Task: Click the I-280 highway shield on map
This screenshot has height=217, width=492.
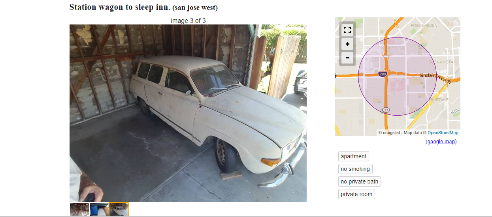Action: tap(382, 74)
